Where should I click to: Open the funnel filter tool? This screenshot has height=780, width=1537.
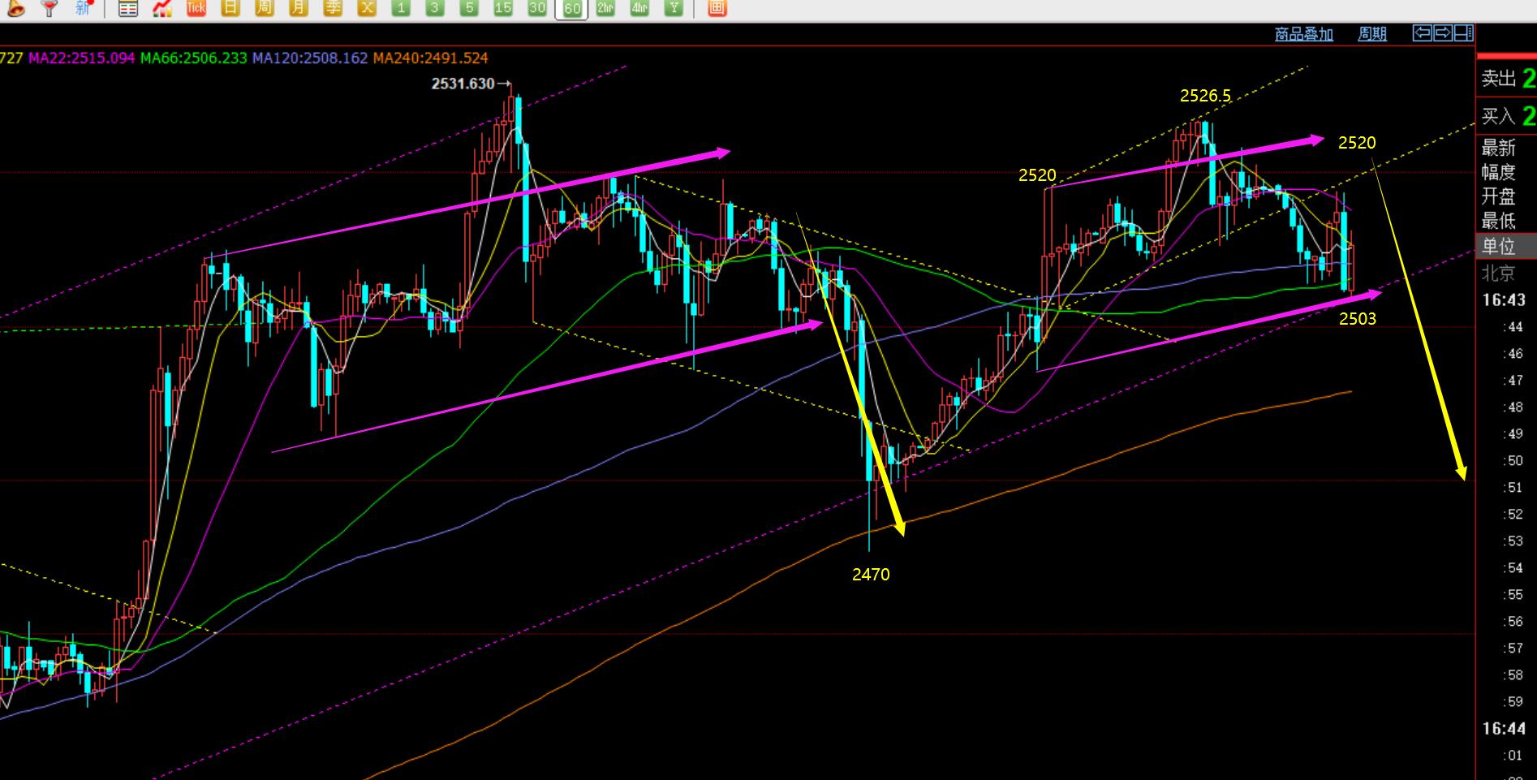click(x=50, y=8)
